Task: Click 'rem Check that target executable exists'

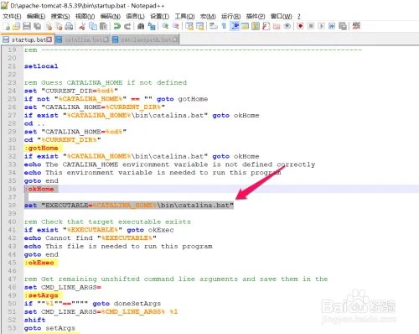Action: click(107, 222)
